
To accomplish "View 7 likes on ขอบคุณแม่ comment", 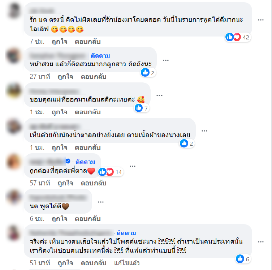I will coord(142,108).
